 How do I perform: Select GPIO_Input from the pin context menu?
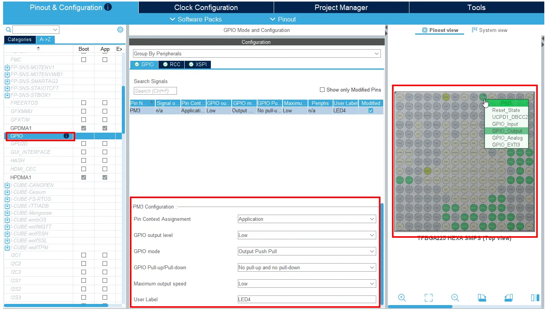point(507,124)
